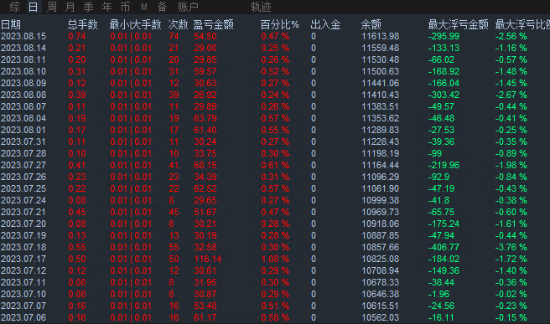Select the M tab
Viewport: 550px width, 324px height.
(x=144, y=7)
